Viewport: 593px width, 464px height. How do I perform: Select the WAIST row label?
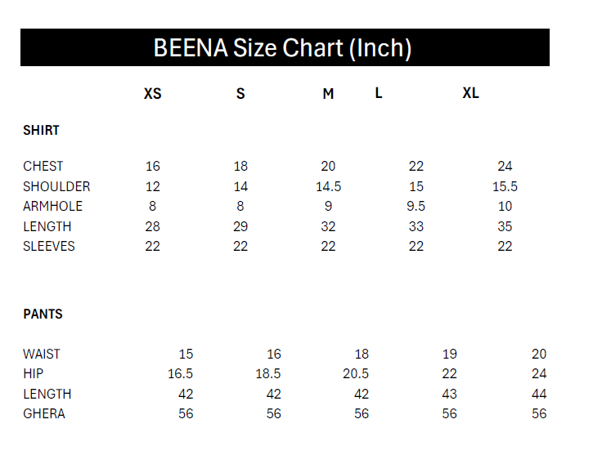pyautogui.click(x=42, y=354)
